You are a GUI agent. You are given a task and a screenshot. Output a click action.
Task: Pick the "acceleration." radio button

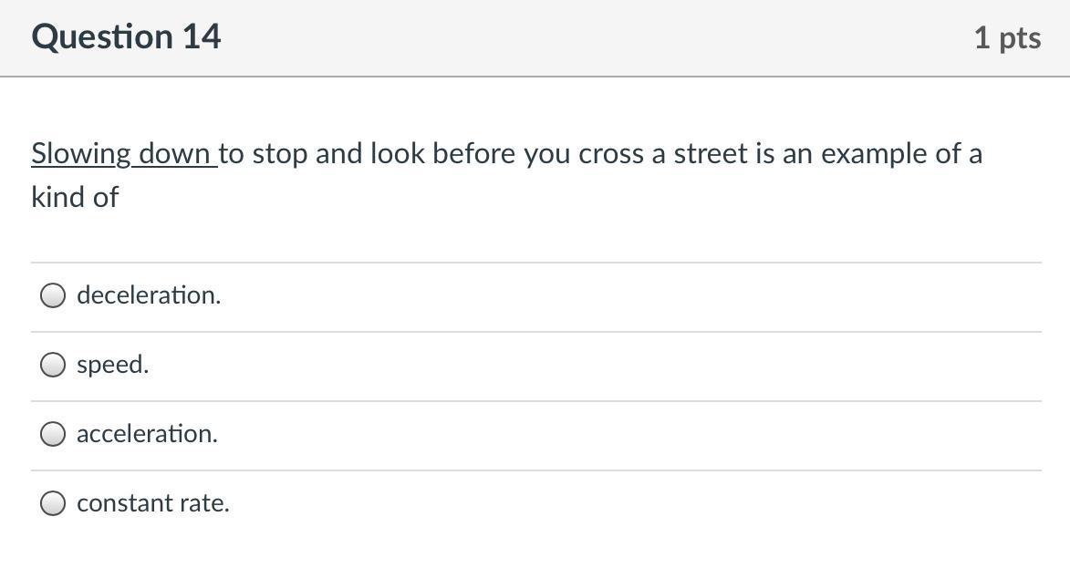(53, 434)
